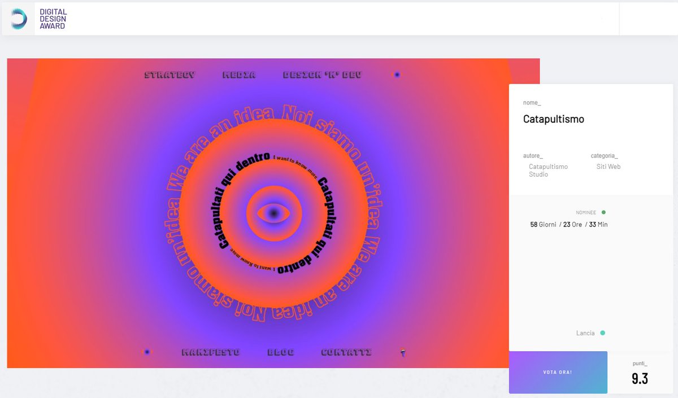Click the VOTA ORA! button
678x398 pixels.
click(x=558, y=372)
